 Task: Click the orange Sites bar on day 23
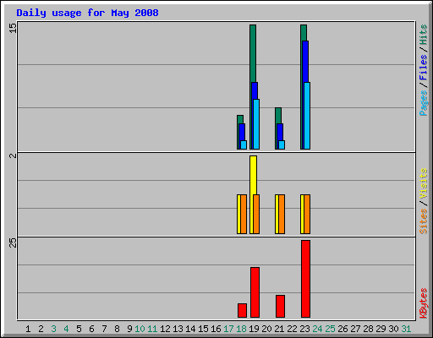click(x=307, y=214)
